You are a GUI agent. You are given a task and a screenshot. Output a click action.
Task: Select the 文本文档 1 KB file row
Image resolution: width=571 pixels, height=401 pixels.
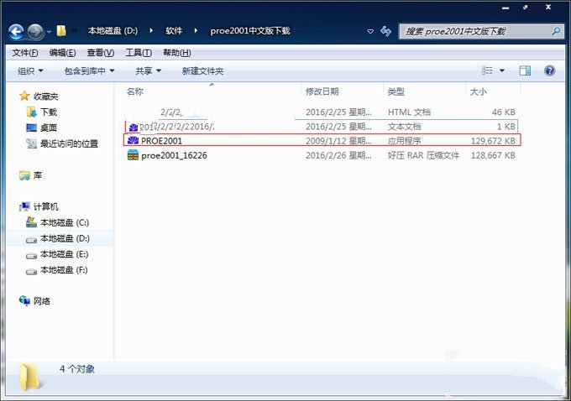coord(321,127)
